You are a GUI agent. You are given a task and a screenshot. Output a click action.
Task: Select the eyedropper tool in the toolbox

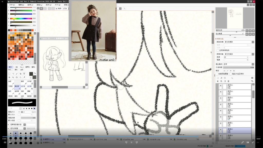[24, 77]
